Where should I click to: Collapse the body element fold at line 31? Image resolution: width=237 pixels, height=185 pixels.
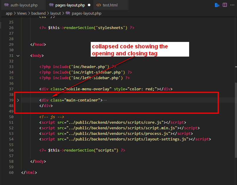click(x=18, y=55)
